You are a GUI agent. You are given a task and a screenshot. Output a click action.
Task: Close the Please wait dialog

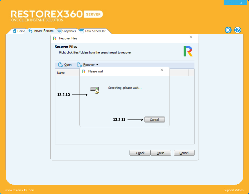pyautogui.click(x=162, y=70)
